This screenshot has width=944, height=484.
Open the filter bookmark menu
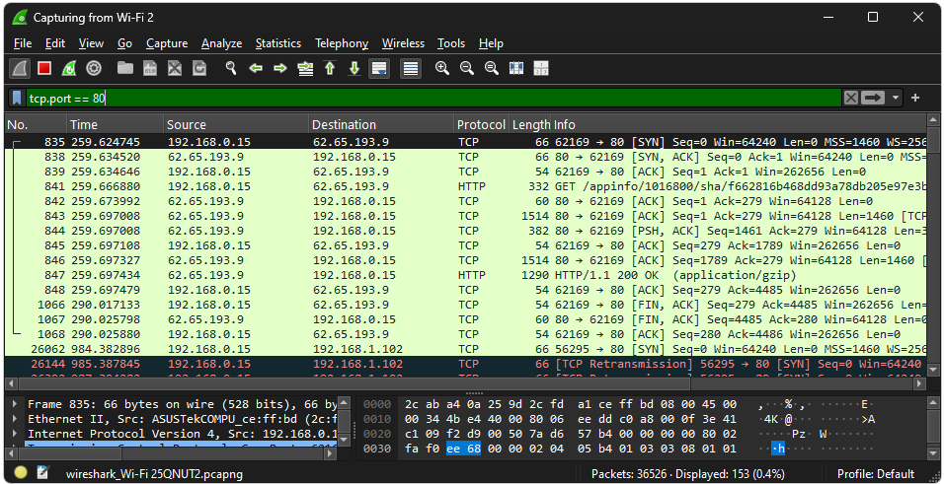17,98
